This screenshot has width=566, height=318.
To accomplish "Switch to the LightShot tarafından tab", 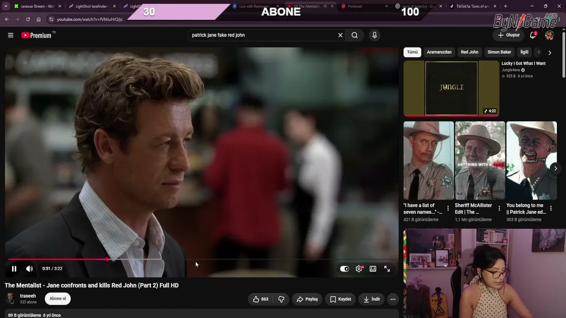I will coord(92,6).
